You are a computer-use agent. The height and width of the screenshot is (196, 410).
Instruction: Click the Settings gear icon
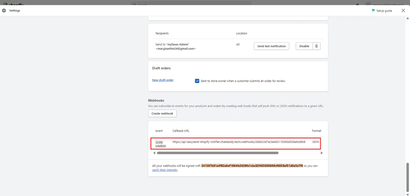pyautogui.click(x=4, y=11)
